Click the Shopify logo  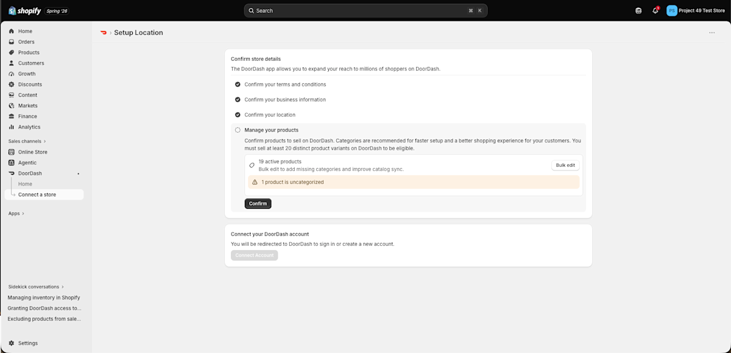(x=24, y=10)
